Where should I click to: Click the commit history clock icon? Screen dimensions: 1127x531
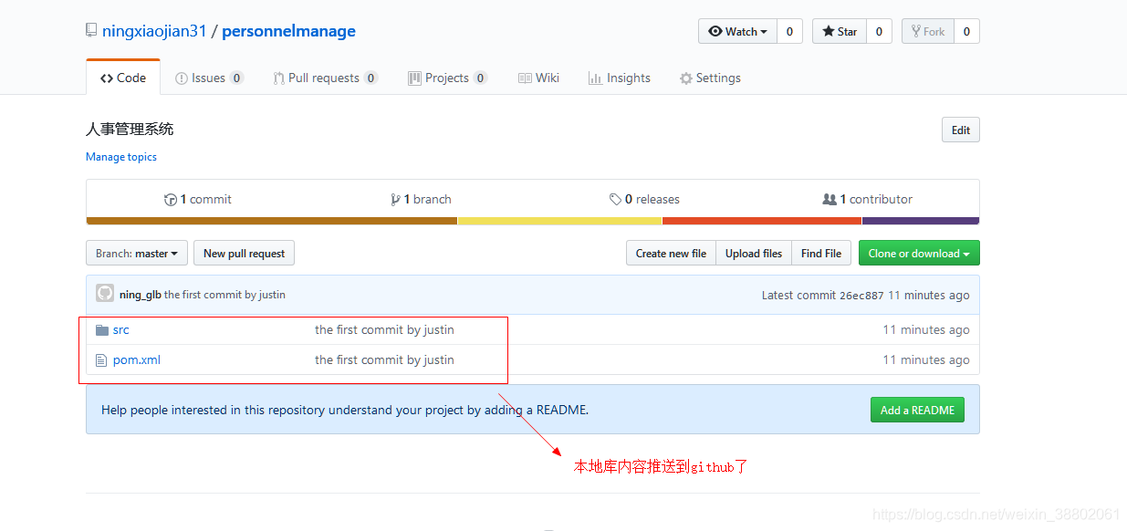[171, 200]
